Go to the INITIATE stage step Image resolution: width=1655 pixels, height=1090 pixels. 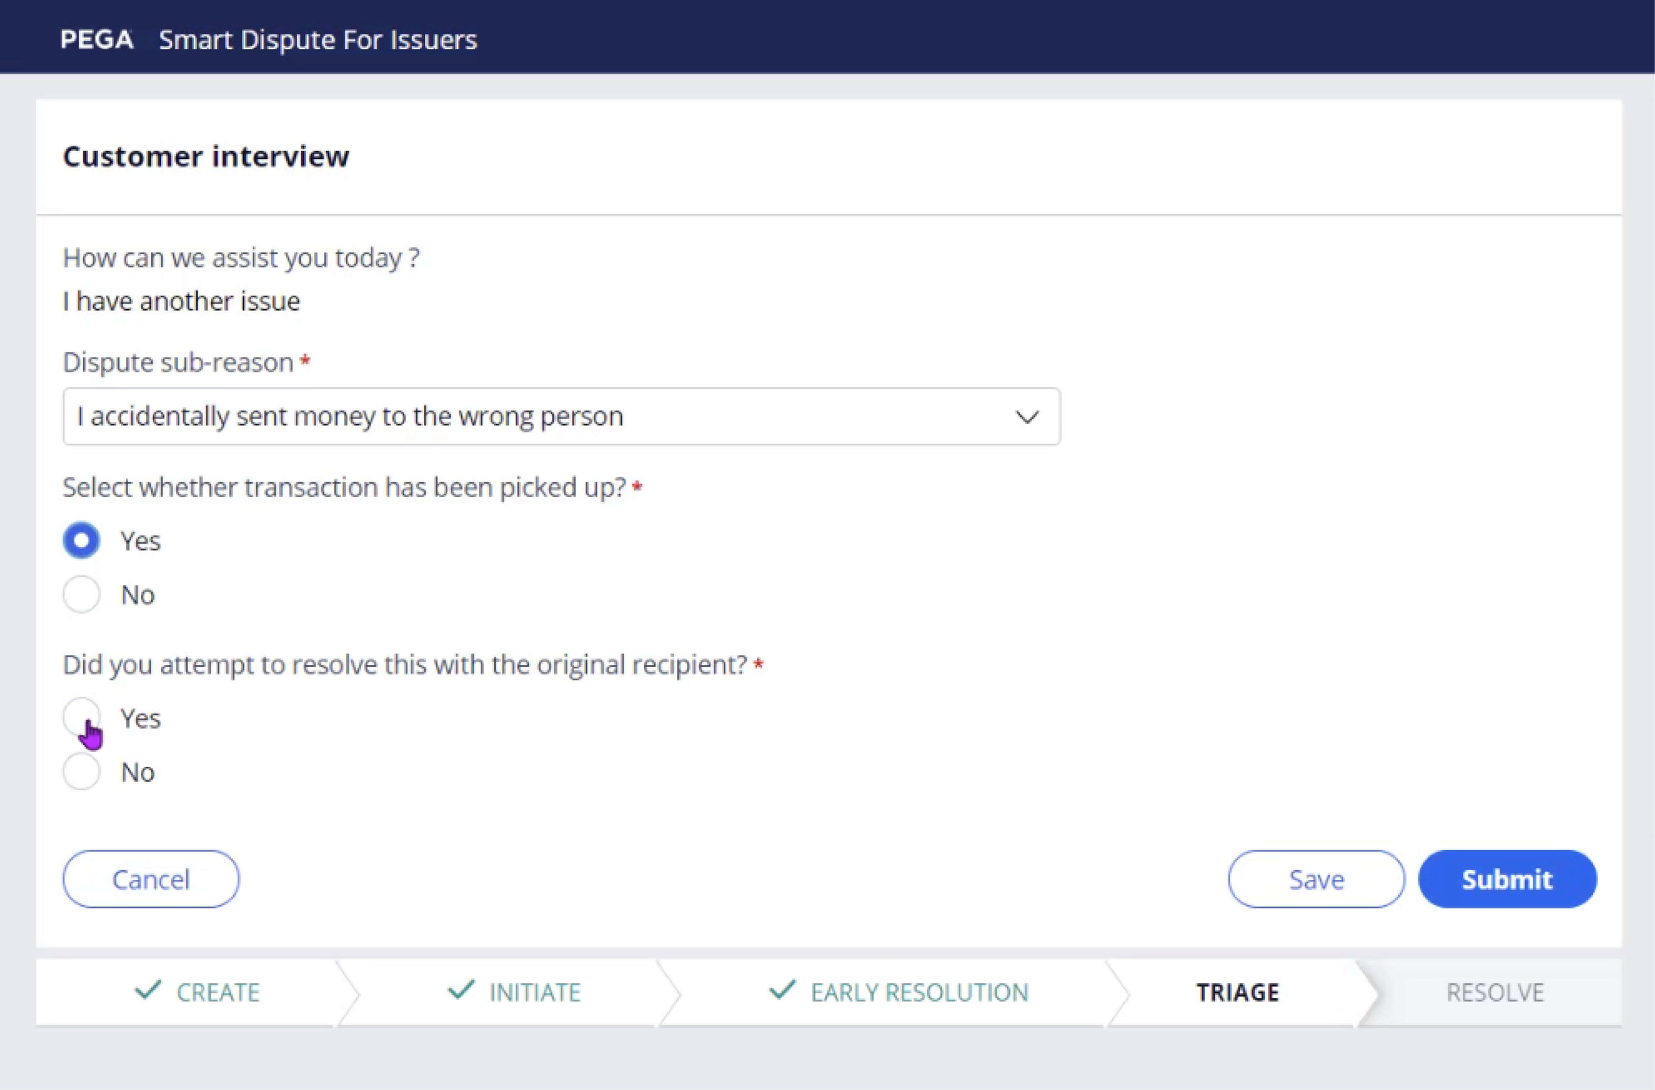click(534, 992)
